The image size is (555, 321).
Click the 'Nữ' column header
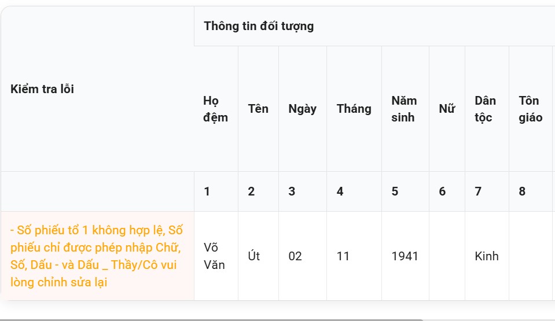point(446,109)
